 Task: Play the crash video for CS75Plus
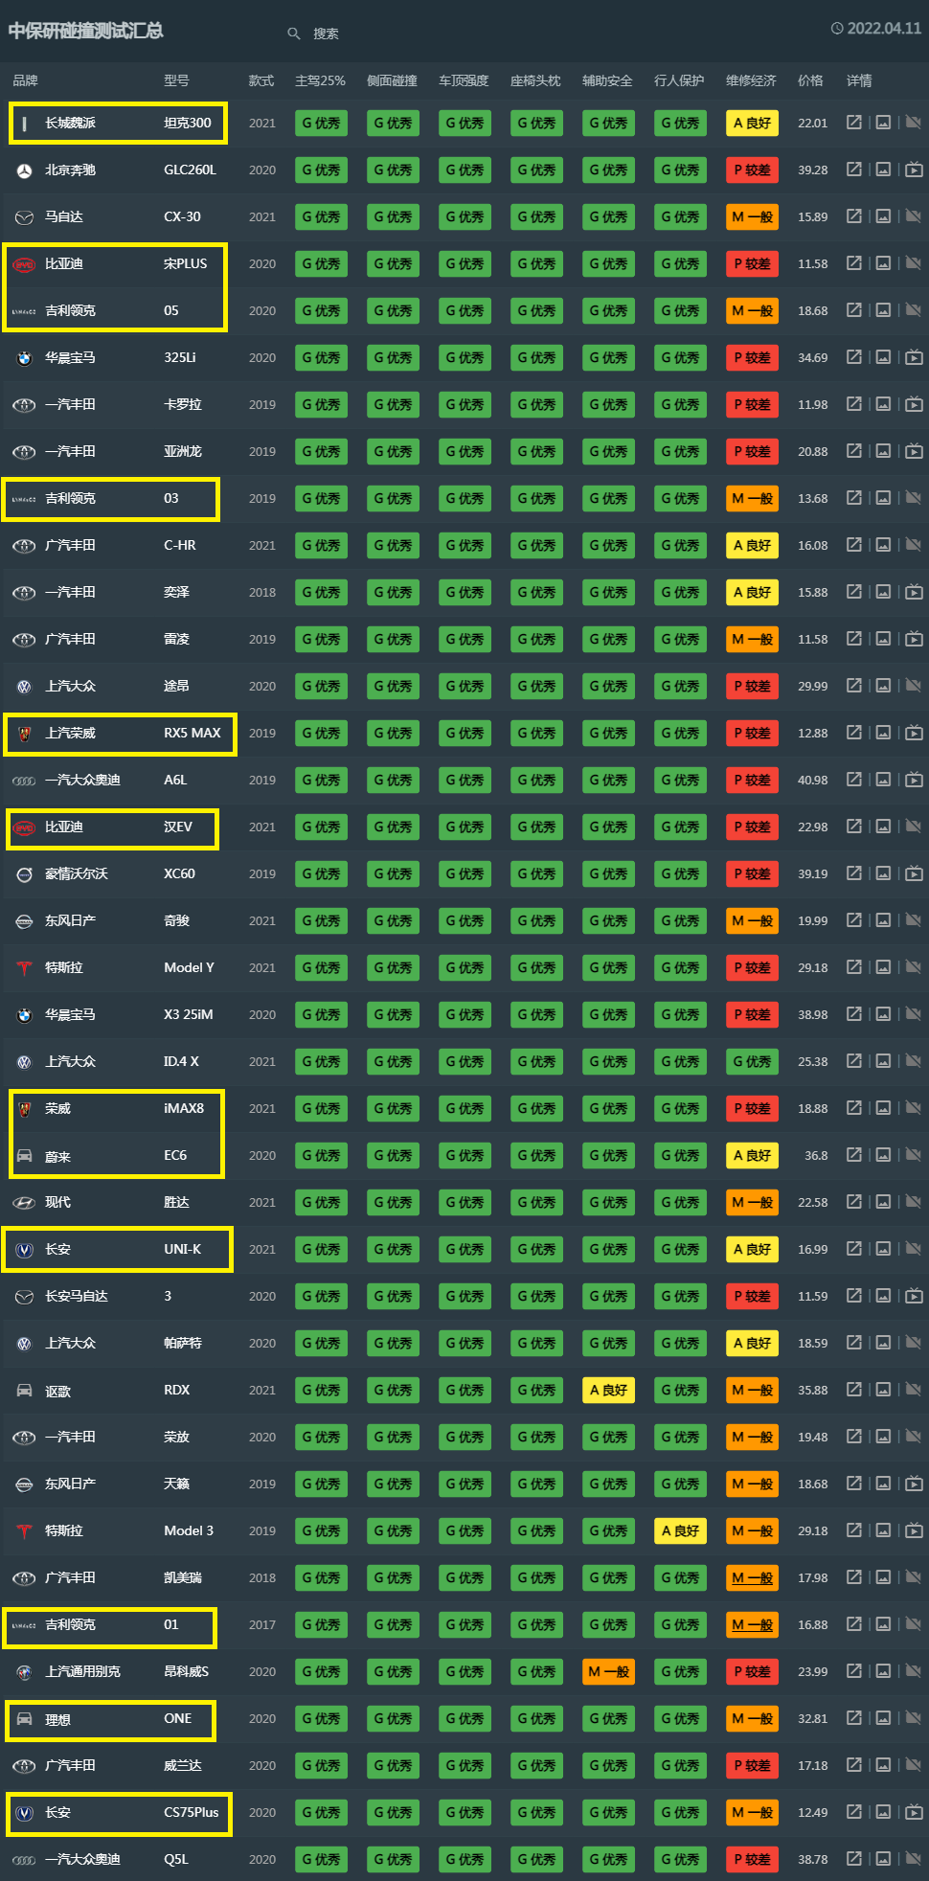(x=914, y=1812)
